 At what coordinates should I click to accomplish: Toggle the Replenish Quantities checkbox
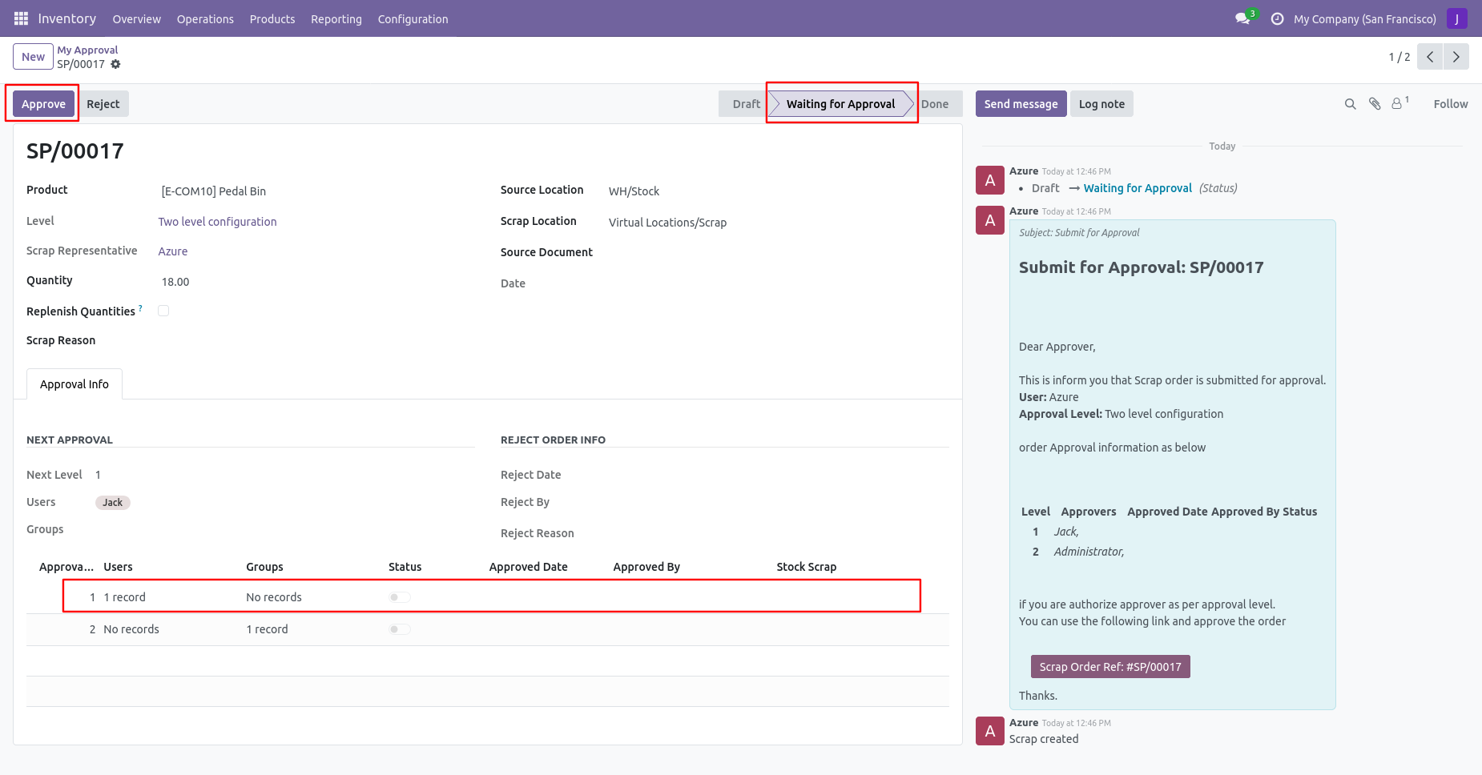163,311
